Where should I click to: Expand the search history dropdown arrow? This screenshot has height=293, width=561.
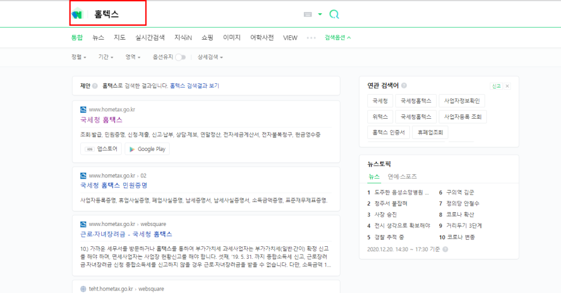320,14
